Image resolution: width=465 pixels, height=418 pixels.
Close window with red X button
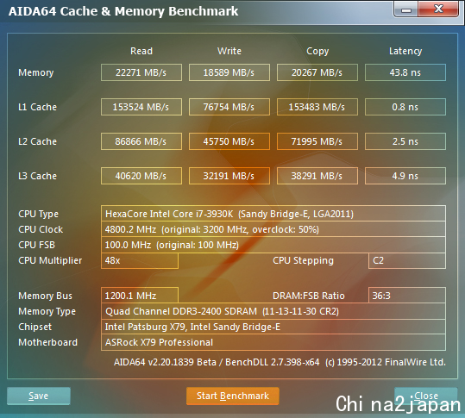(x=438, y=9)
